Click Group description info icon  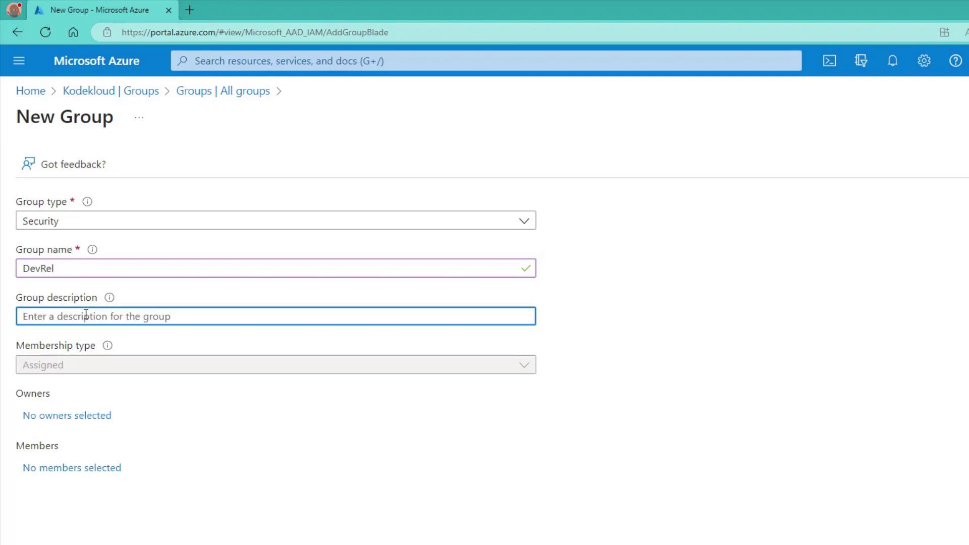(109, 298)
